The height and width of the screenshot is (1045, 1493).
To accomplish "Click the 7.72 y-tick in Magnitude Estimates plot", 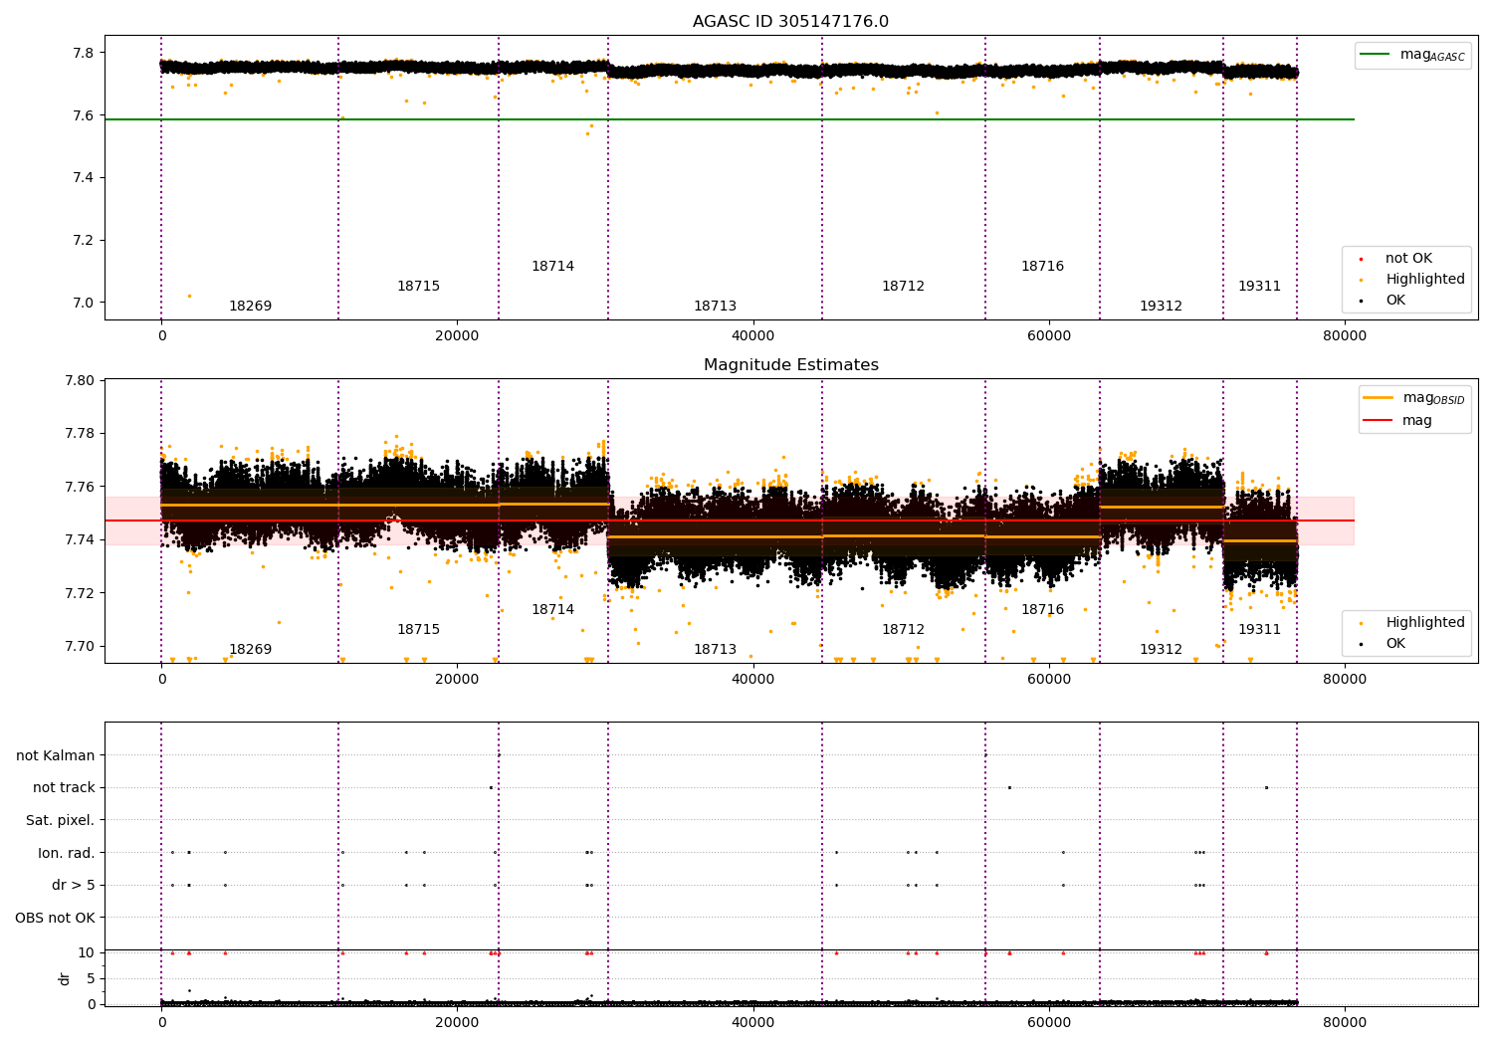I will pyautogui.click(x=81, y=593).
